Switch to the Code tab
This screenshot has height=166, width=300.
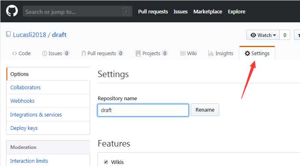click(21, 53)
